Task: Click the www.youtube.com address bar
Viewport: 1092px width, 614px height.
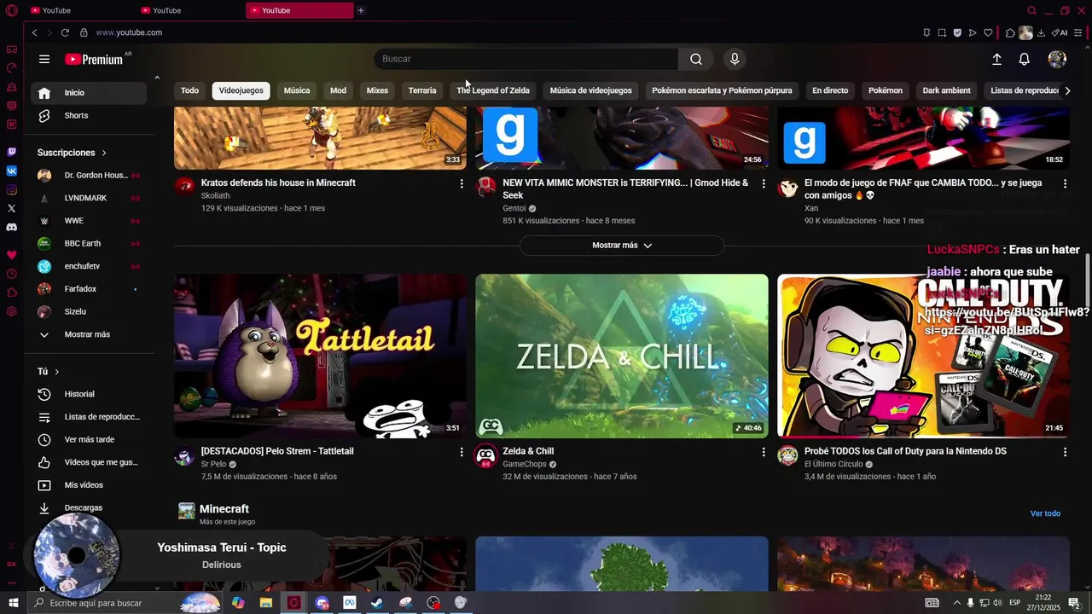Action: coord(129,32)
